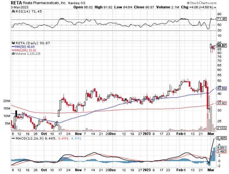Click the 2023 label on the price x-axis

[147, 134]
